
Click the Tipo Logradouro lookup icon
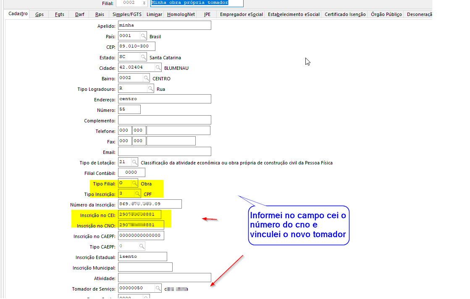[x=150, y=89]
